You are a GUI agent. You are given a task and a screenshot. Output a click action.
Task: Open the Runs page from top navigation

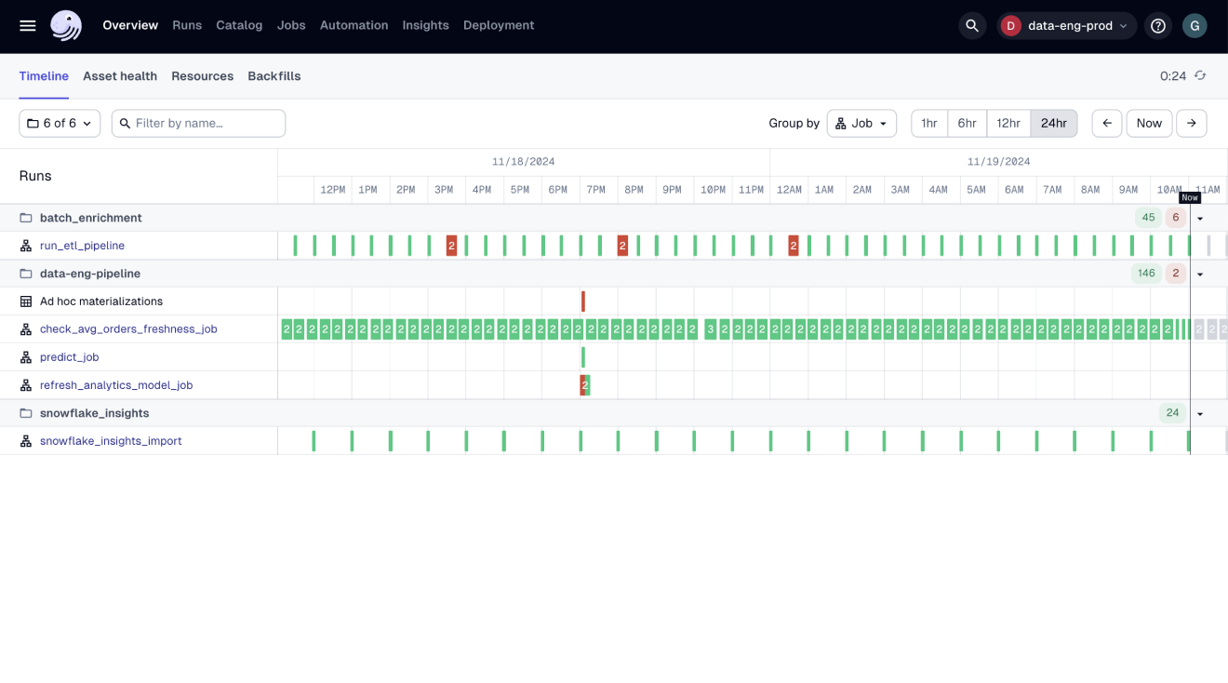click(187, 25)
